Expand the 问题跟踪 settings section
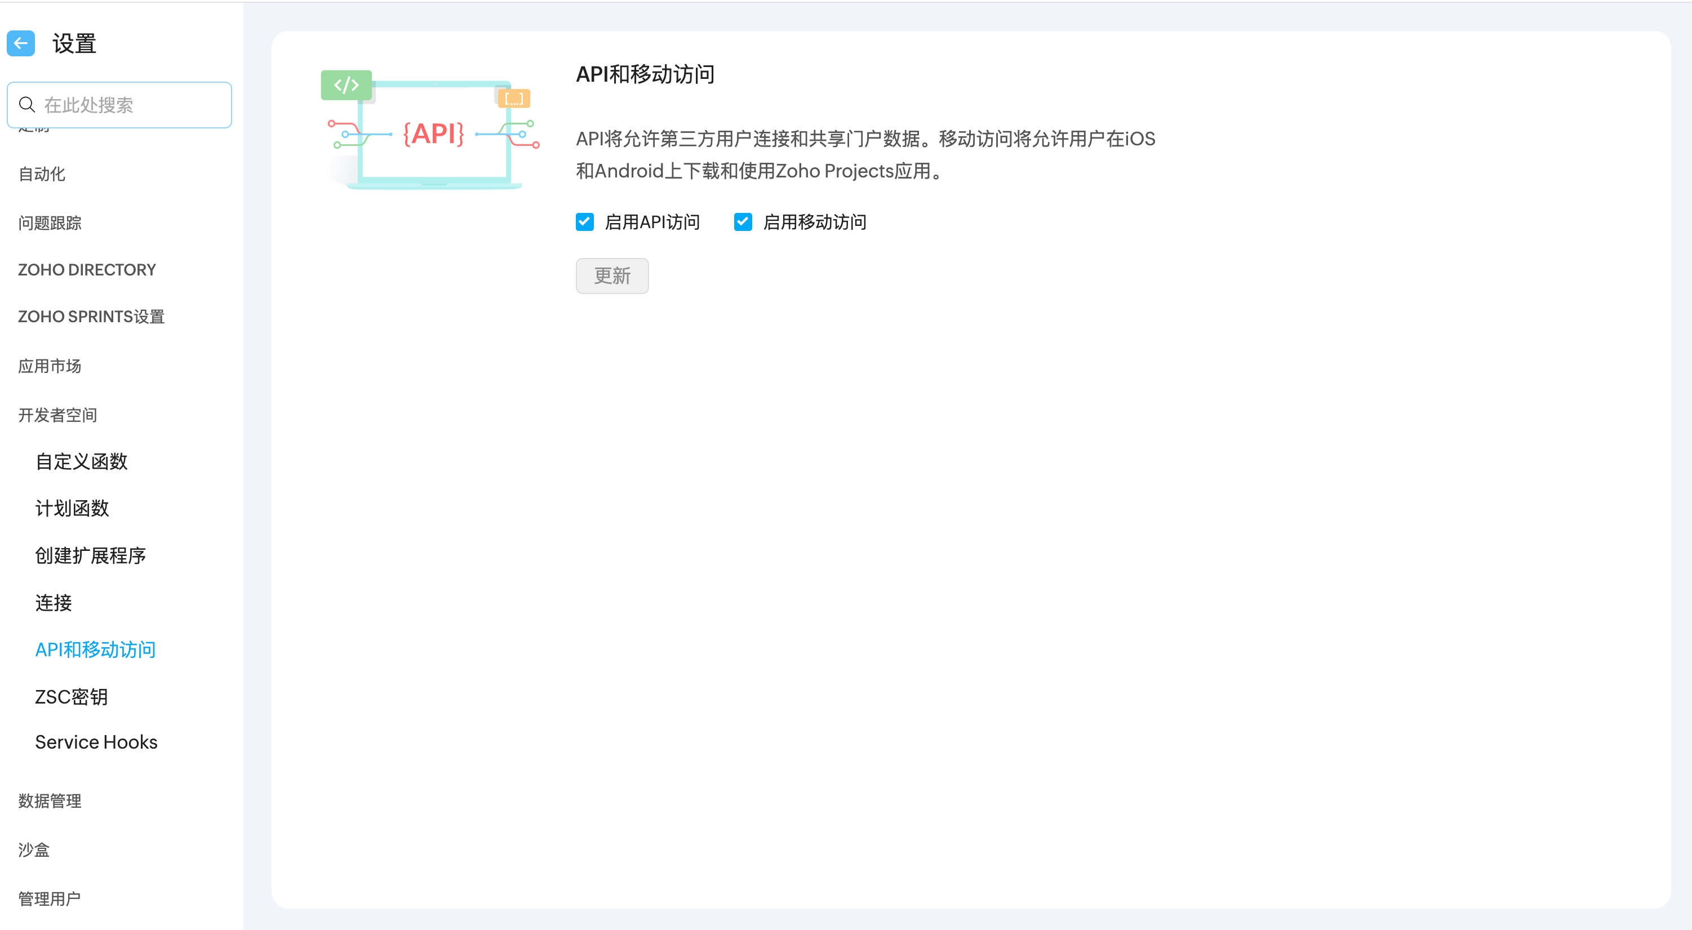 (x=50, y=223)
